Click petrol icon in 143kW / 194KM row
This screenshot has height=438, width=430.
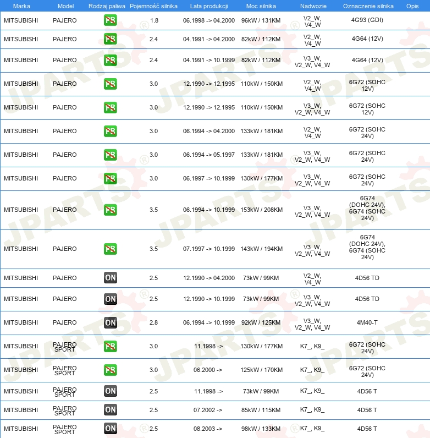coord(111,249)
